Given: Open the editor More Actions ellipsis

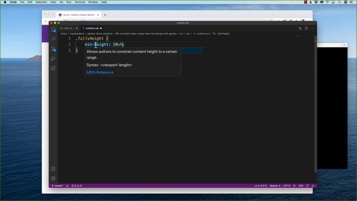Looking at the screenshot, I should click(312, 28).
